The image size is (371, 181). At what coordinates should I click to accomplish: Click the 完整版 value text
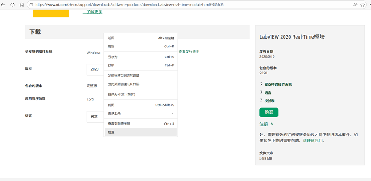(x=92, y=86)
